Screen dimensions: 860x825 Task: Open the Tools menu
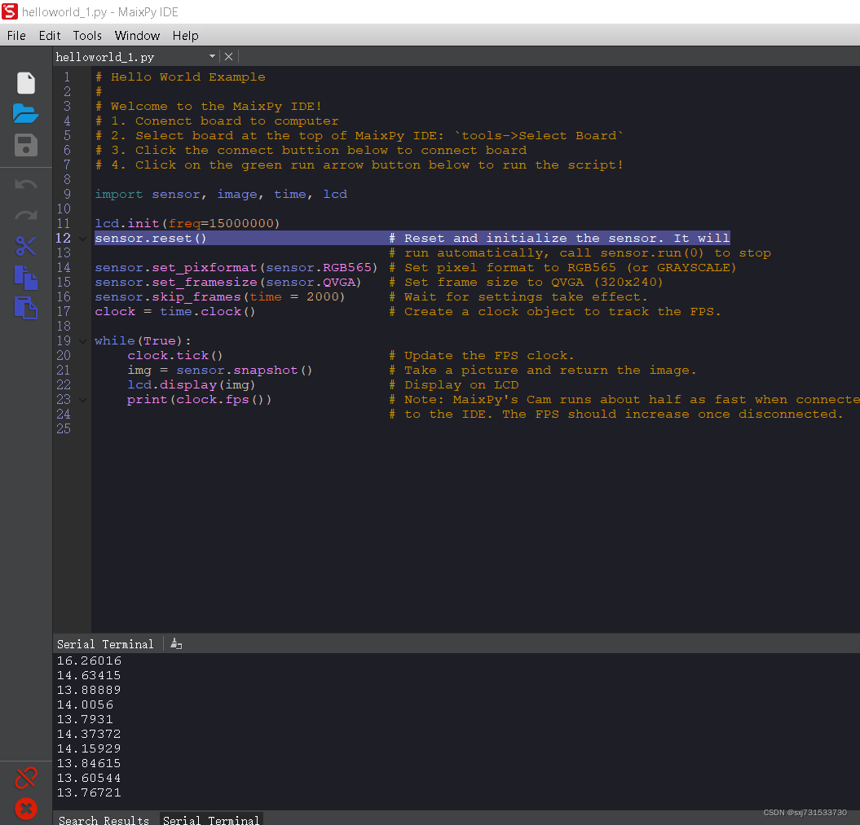point(87,36)
